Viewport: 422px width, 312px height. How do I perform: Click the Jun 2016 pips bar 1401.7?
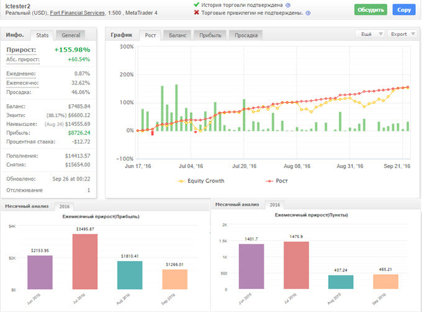pyautogui.click(x=251, y=267)
